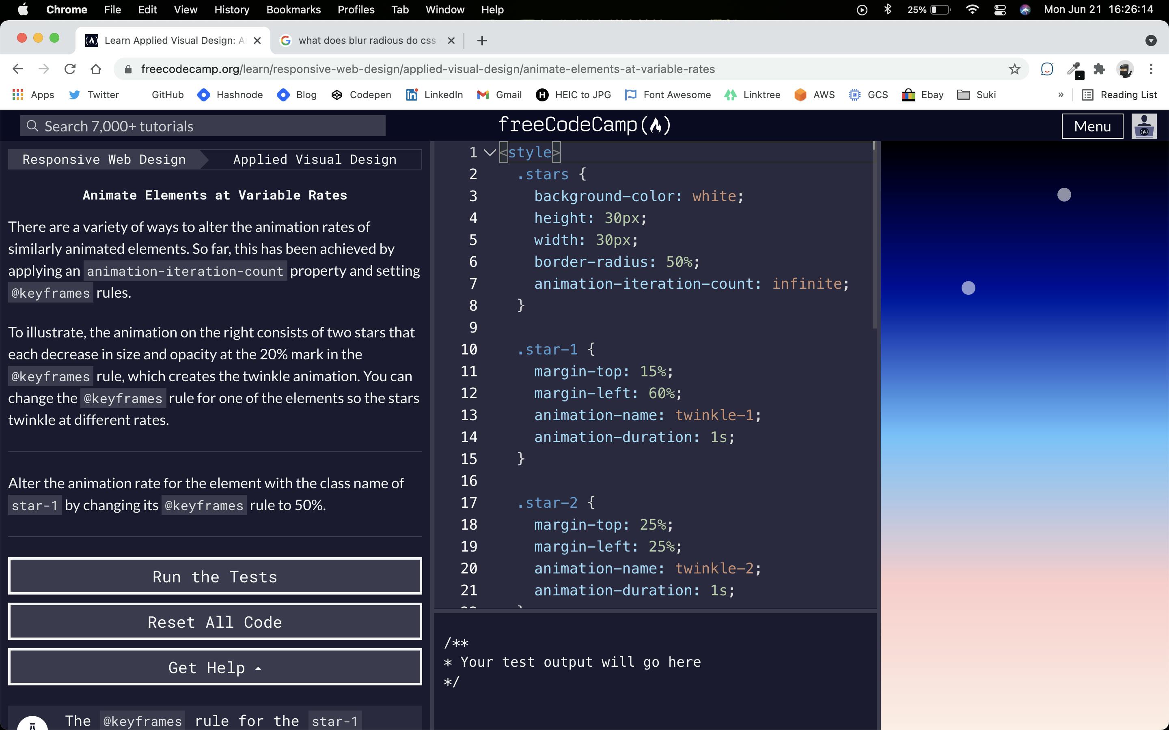Open the Applied Visual Design breadcrumb
Viewport: 1169px width, 730px height.
315,159
